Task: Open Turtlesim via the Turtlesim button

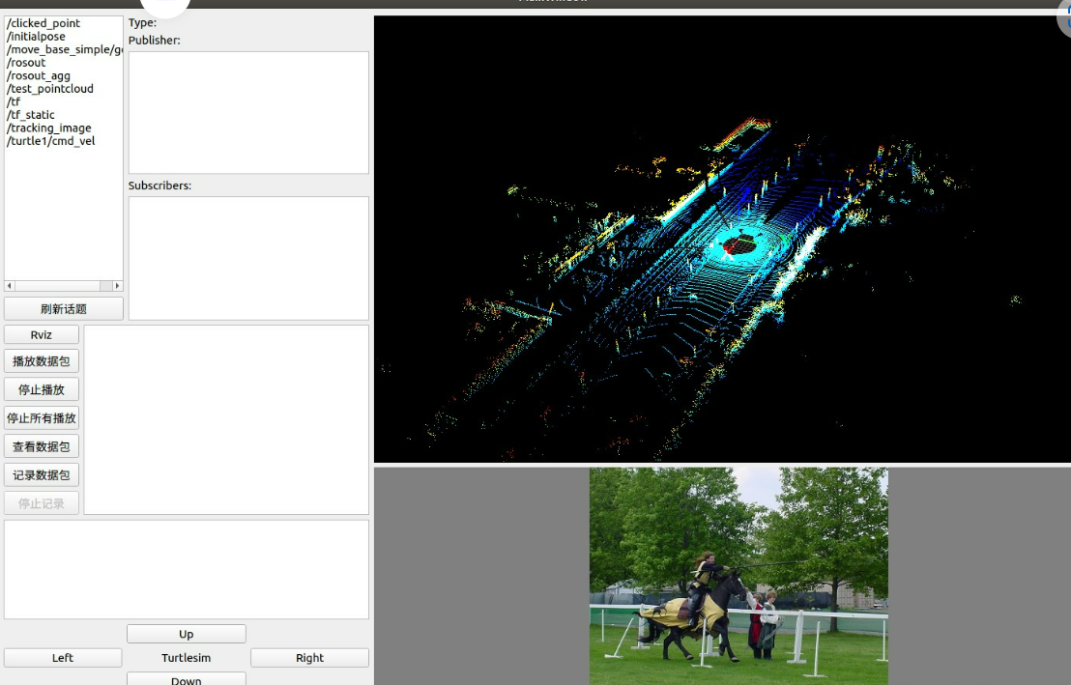Action: click(186, 657)
